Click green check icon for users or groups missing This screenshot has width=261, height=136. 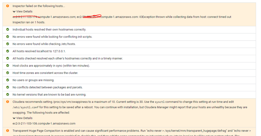(x=8, y=80)
